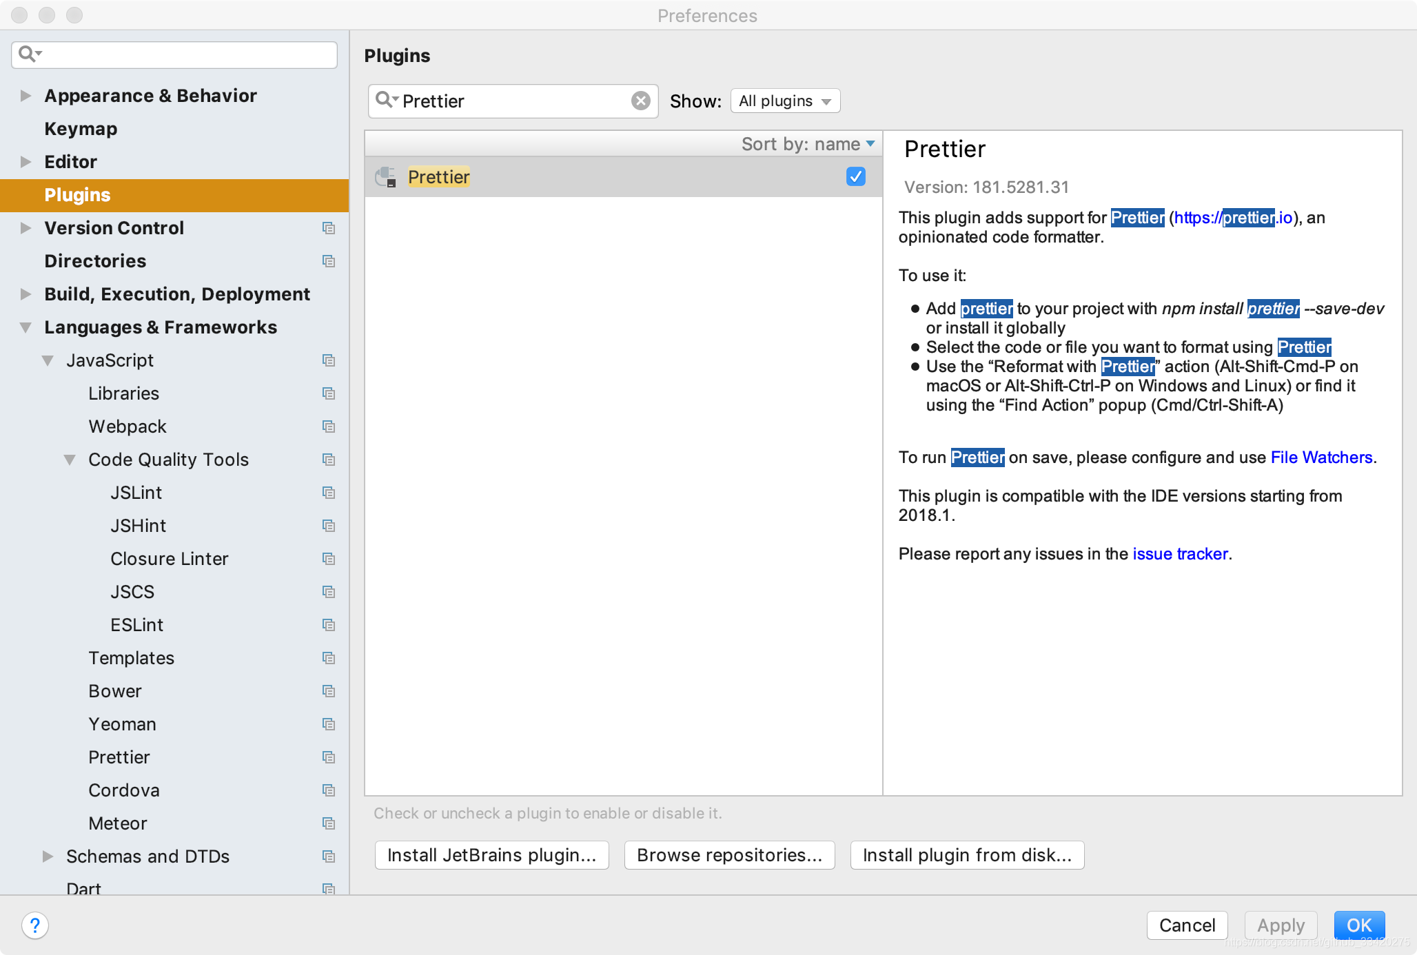Expand the Version Control section

[26, 228]
